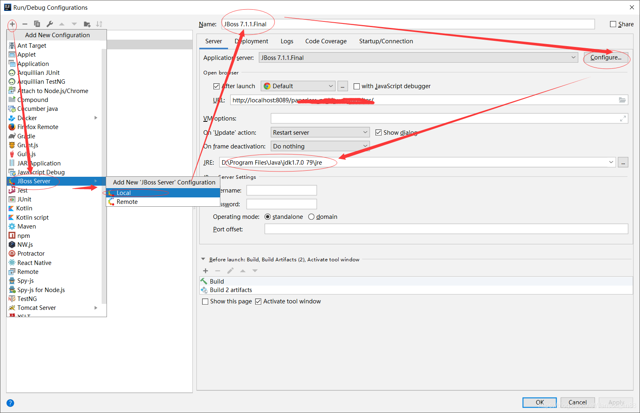Click the help question mark icon

click(11, 403)
